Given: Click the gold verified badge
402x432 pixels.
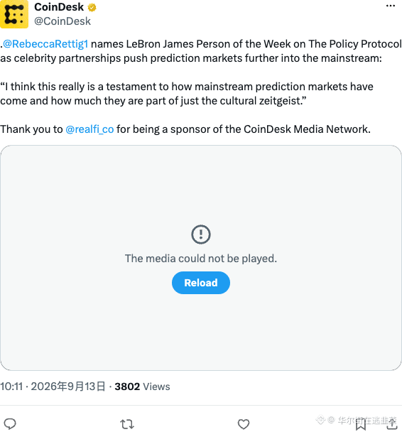Looking at the screenshot, I should pos(92,7).
